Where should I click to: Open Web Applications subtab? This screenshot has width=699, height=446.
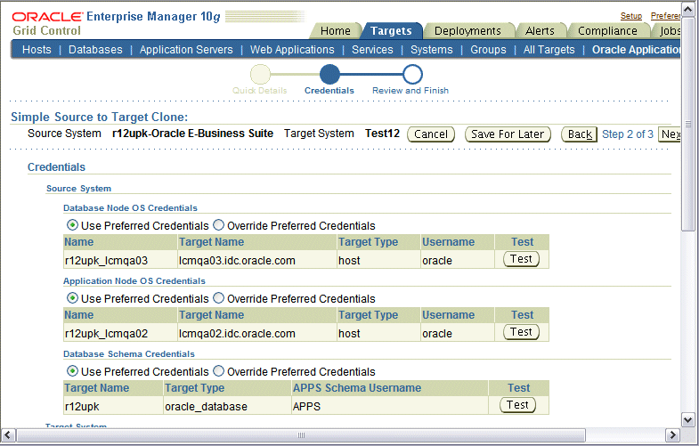292,50
